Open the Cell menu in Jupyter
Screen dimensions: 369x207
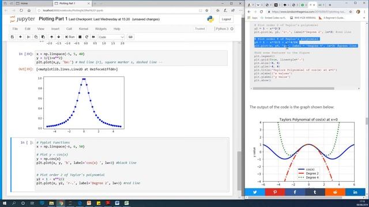69,29
